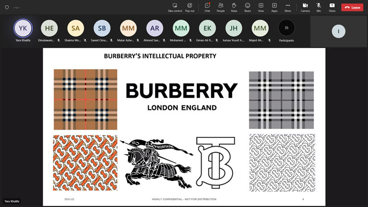Click the shield icon at top left
Image resolution: width=368 pixels, height=207 pixels.
tap(7, 7)
